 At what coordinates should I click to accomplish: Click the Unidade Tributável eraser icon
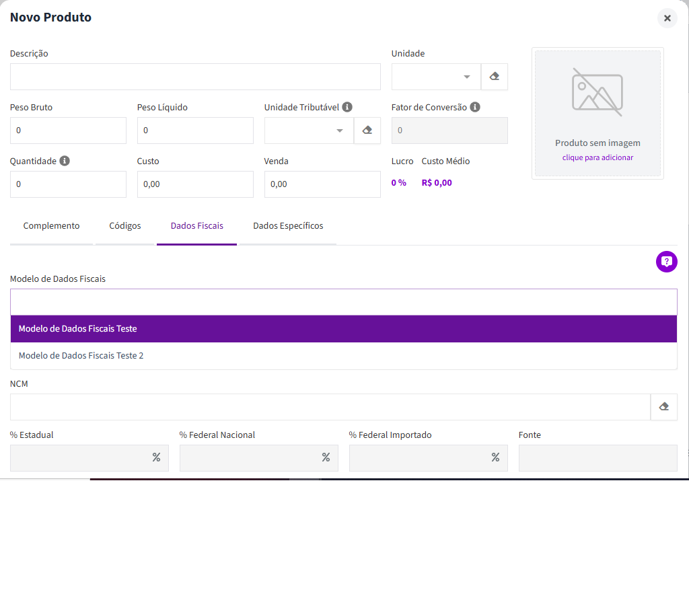pyautogui.click(x=367, y=131)
